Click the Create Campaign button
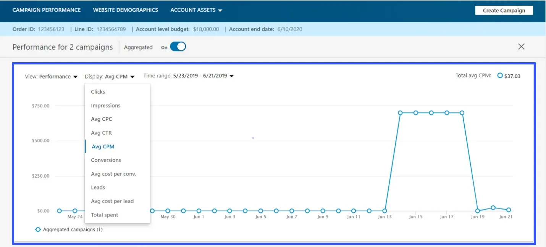The image size is (546, 247). pyautogui.click(x=504, y=10)
